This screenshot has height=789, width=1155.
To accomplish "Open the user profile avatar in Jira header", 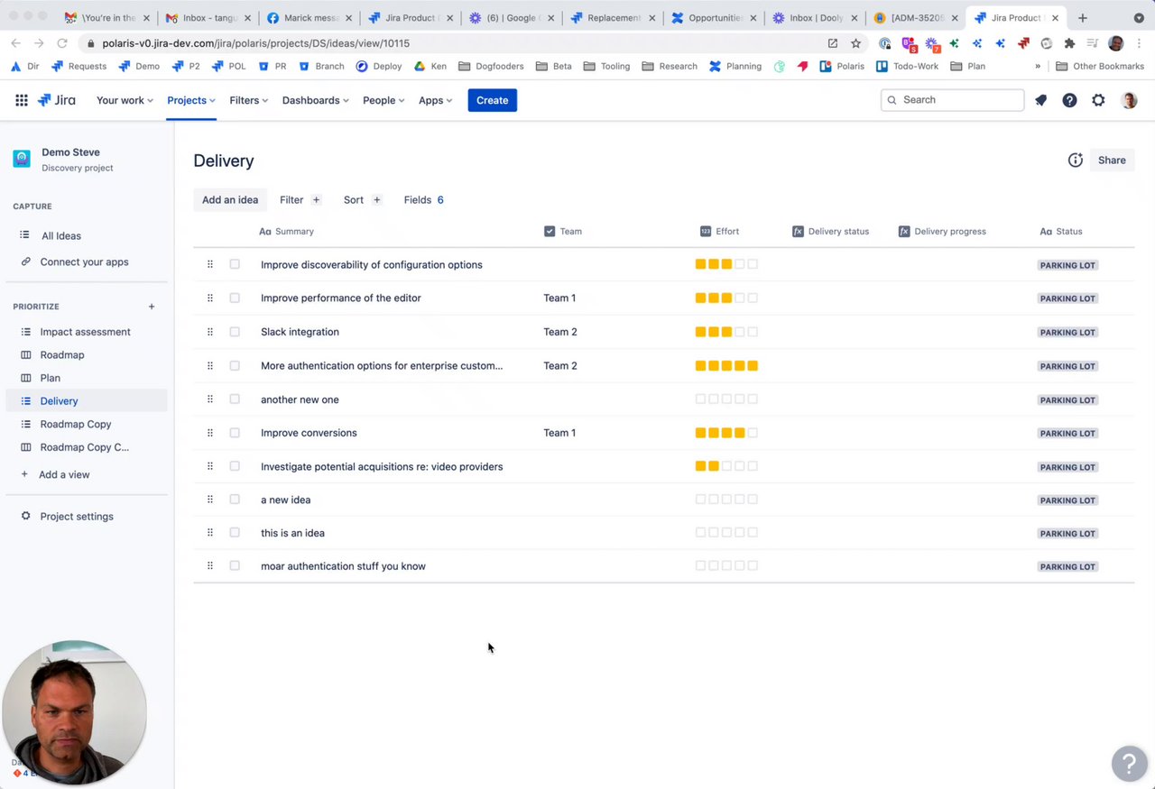I will [x=1129, y=100].
